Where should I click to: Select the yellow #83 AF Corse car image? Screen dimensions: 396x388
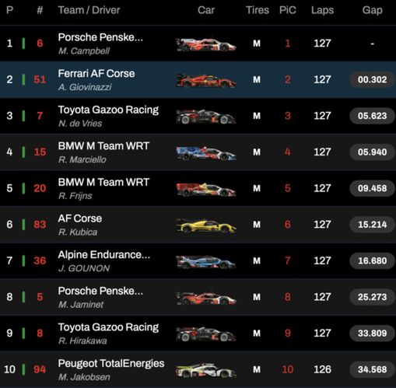[206, 225]
